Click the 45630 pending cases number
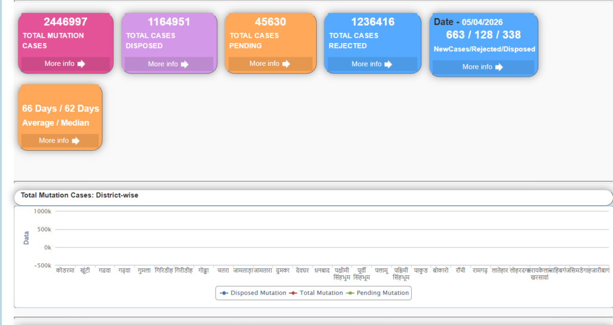 click(270, 22)
